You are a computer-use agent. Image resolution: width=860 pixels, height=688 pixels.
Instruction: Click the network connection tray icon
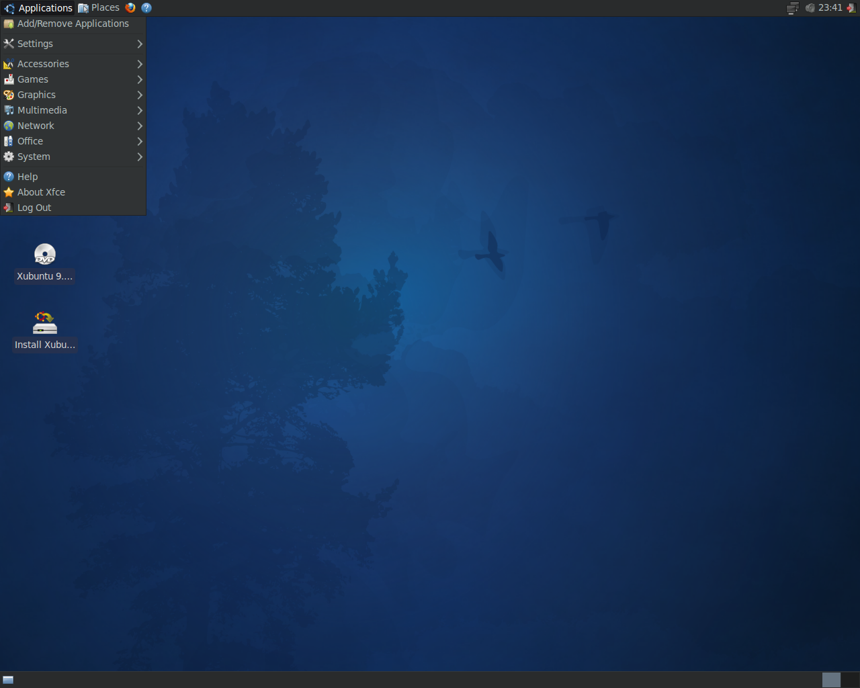793,8
